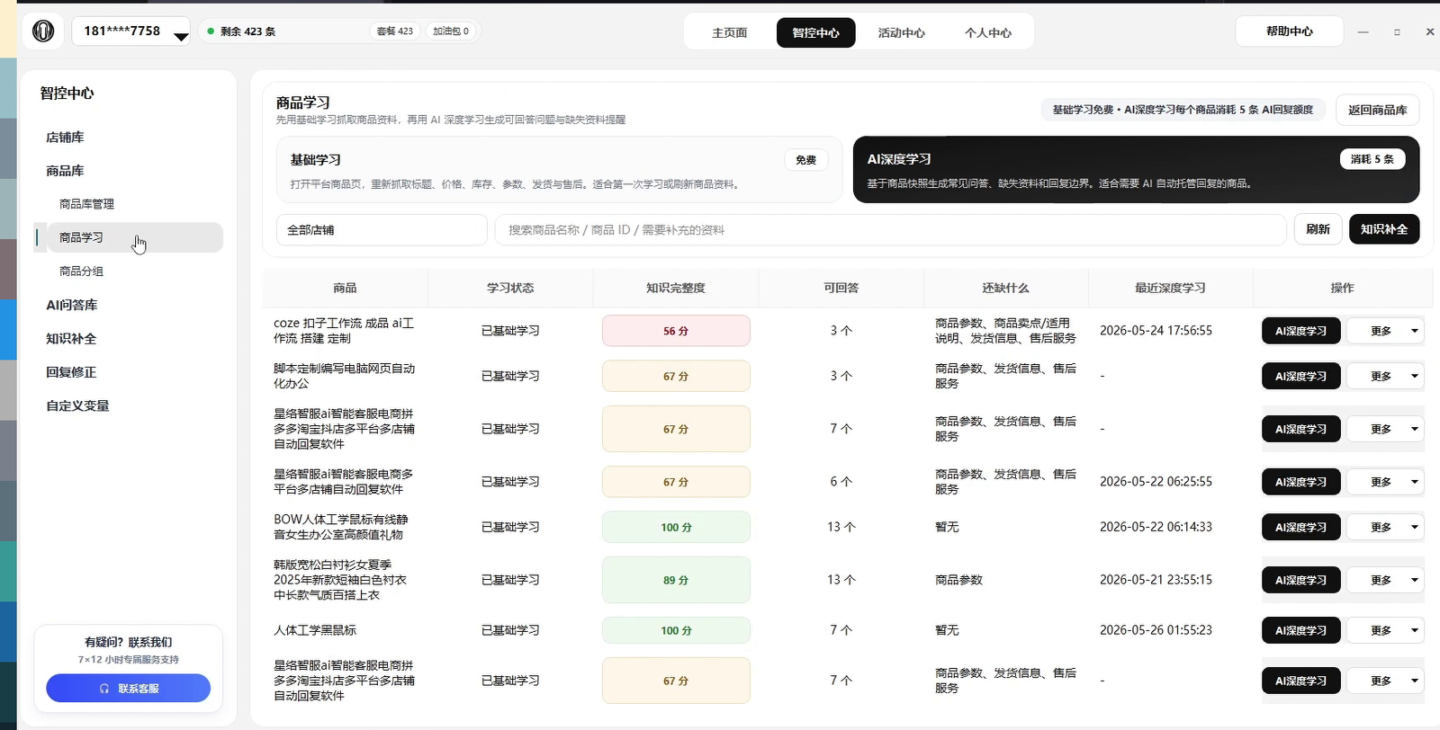Open 知识补全 in the sidebar

pyautogui.click(x=71, y=339)
